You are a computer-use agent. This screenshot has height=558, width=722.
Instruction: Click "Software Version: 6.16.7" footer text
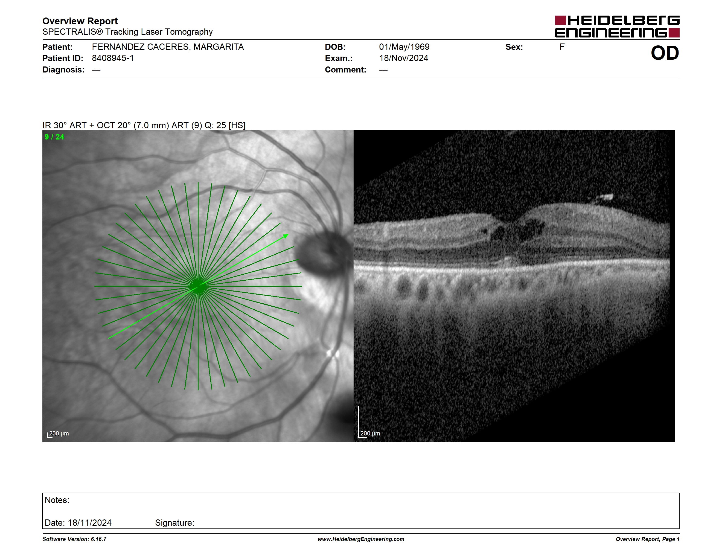coord(74,539)
